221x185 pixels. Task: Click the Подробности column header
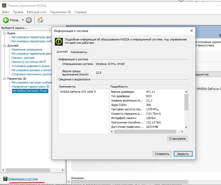[149, 87]
